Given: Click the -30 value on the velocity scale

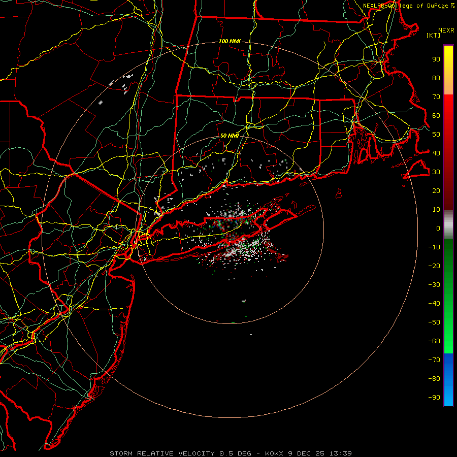Looking at the screenshot, I should pos(434,285).
